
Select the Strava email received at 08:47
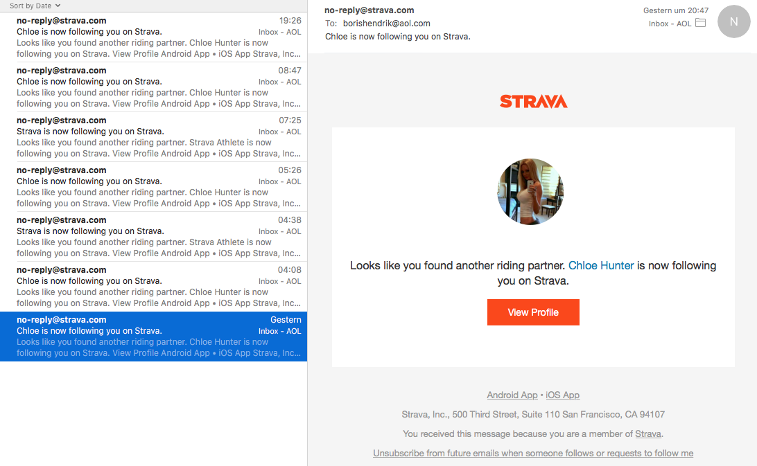click(x=153, y=87)
